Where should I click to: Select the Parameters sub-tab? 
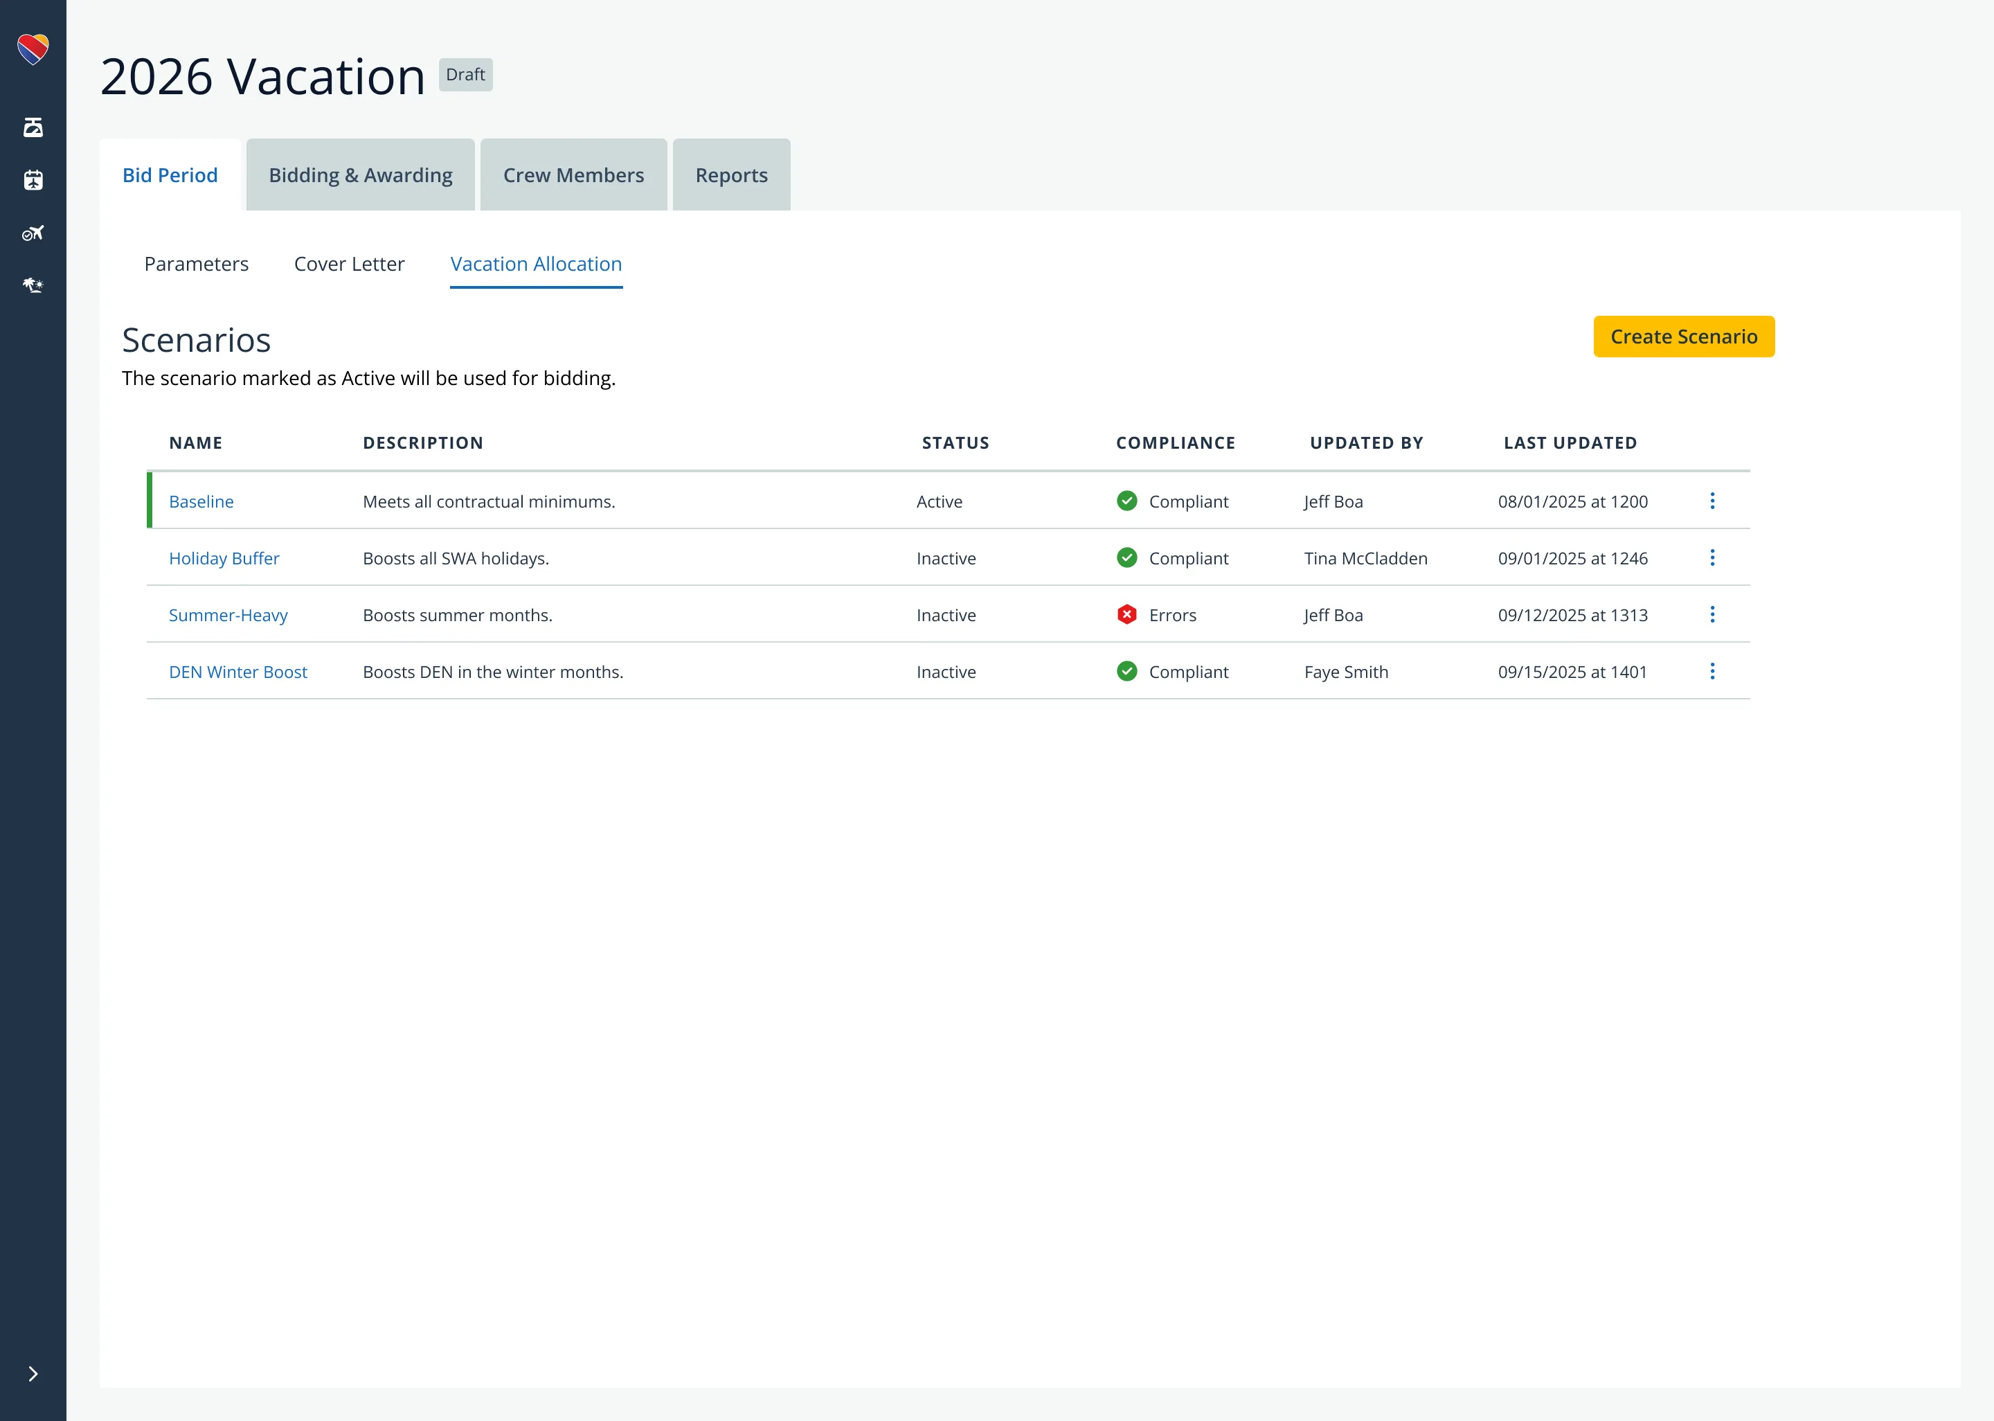point(196,265)
